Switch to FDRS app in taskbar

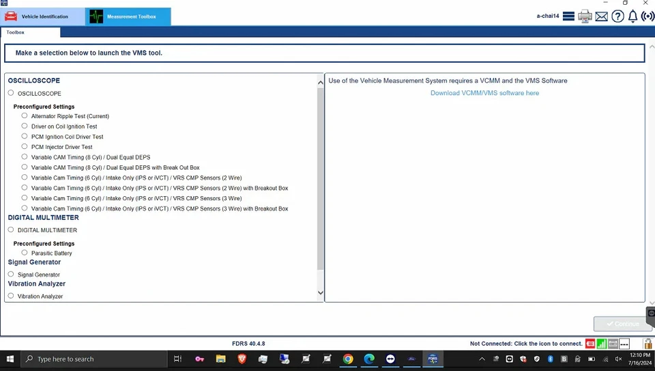[433, 359]
